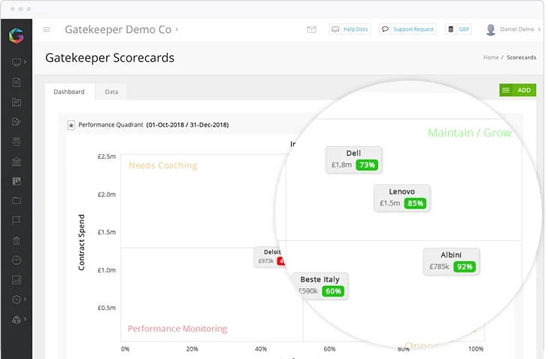Expand the Gatekeeper Demo Co chevron
The height and width of the screenshot is (359, 548).
coord(177,29)
